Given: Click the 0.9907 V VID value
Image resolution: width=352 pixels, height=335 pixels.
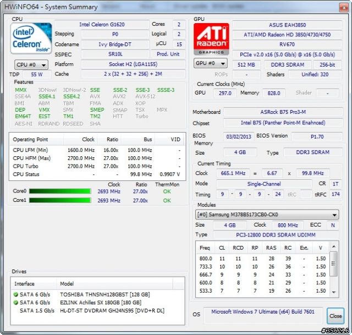Looking at the screenshot, I should 170,174.
